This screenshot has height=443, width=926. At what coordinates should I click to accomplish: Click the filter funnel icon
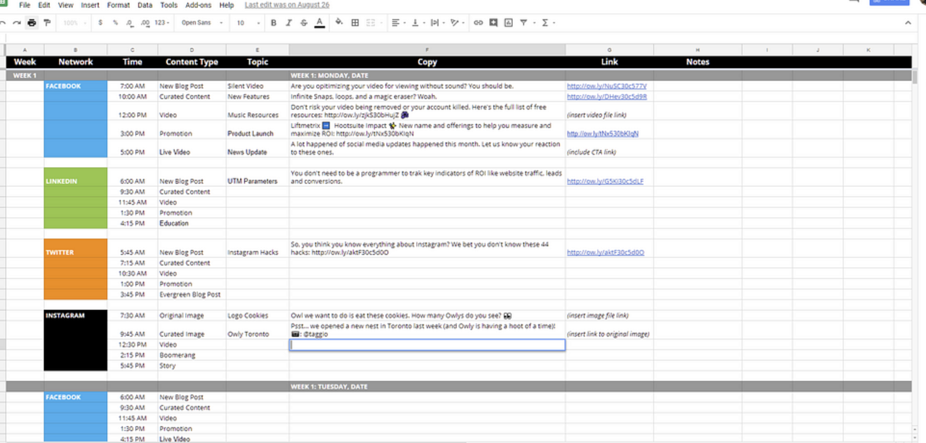coord(524,23)
